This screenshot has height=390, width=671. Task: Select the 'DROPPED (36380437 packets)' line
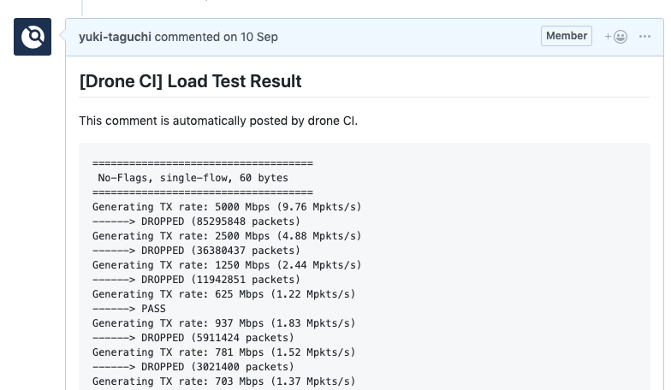pos(197,251)
